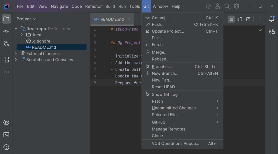Open the Problems tool window icon
Screen dimensions: 278x154
(x=6, y=147)
